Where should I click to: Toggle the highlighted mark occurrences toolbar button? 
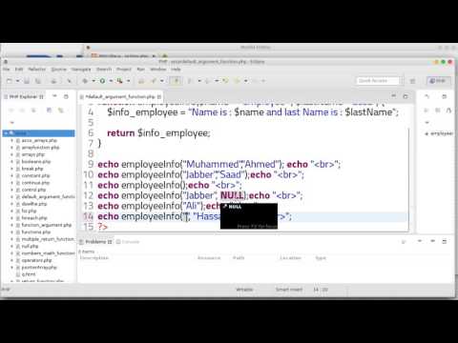[x=176, y=81]
